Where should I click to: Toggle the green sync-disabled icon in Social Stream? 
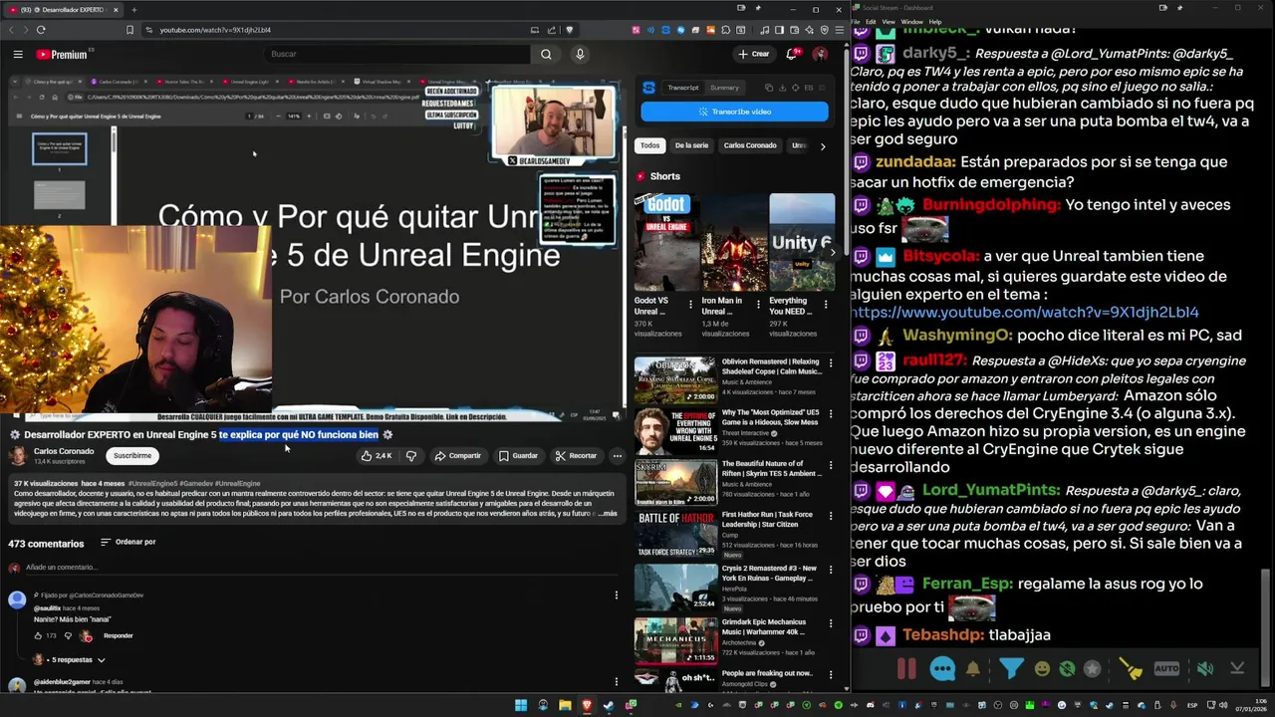[x=1067, y=669]
